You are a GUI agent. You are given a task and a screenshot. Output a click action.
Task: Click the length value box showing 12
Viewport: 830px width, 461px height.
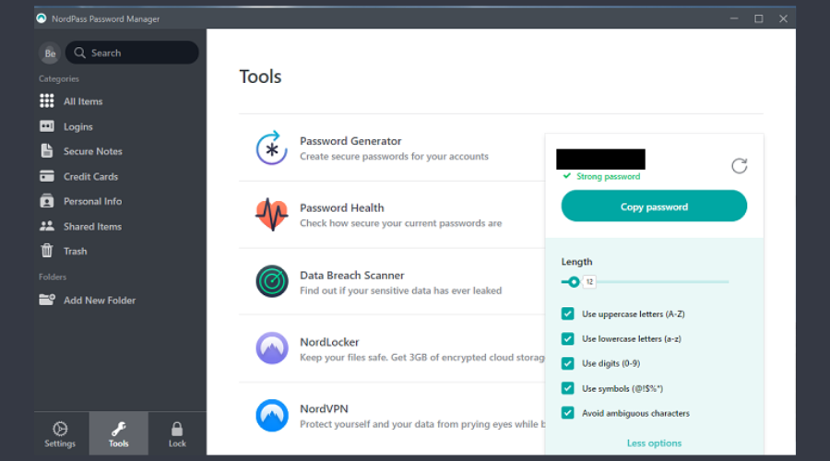pyautogui.click(x=589, y=281)
